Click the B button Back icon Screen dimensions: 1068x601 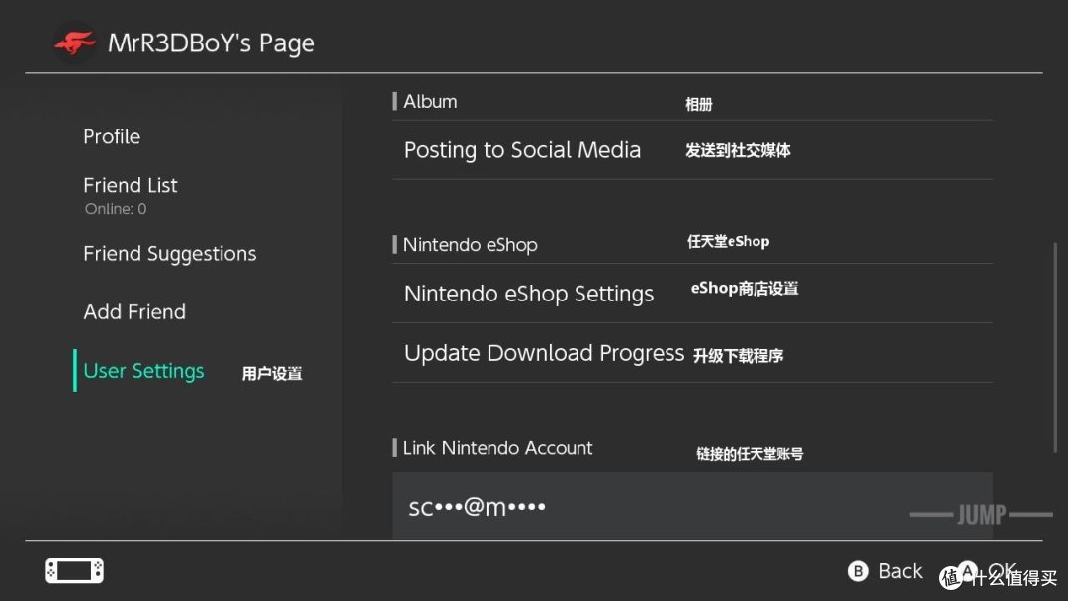858,571
